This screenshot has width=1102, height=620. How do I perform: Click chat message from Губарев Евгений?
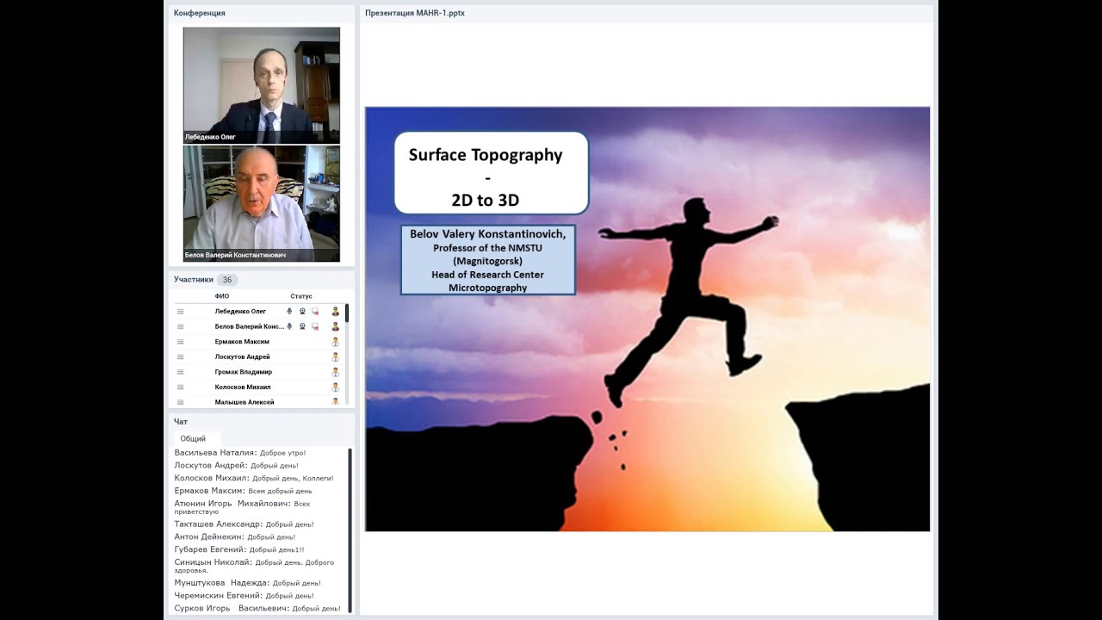pos(239,549)
